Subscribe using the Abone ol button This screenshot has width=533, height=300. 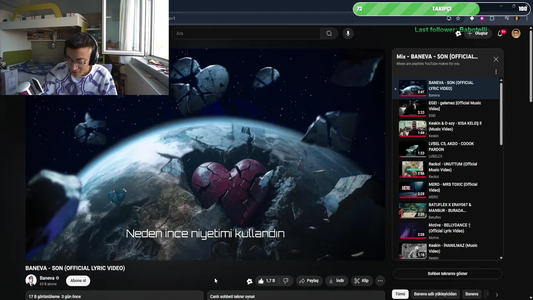coord(78,280)
